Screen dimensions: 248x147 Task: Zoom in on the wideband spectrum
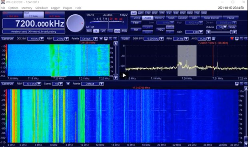tap(241, 84)
